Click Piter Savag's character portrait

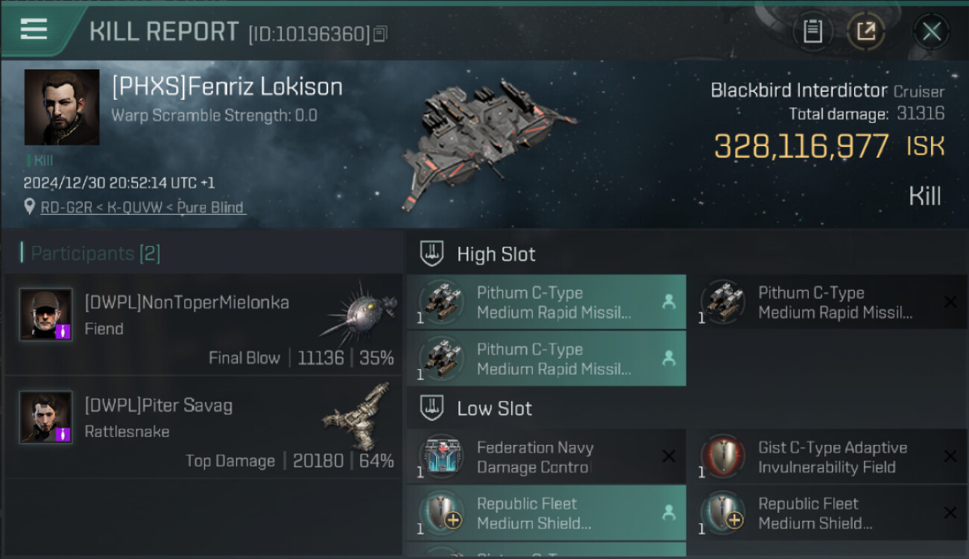coord(46,417)
